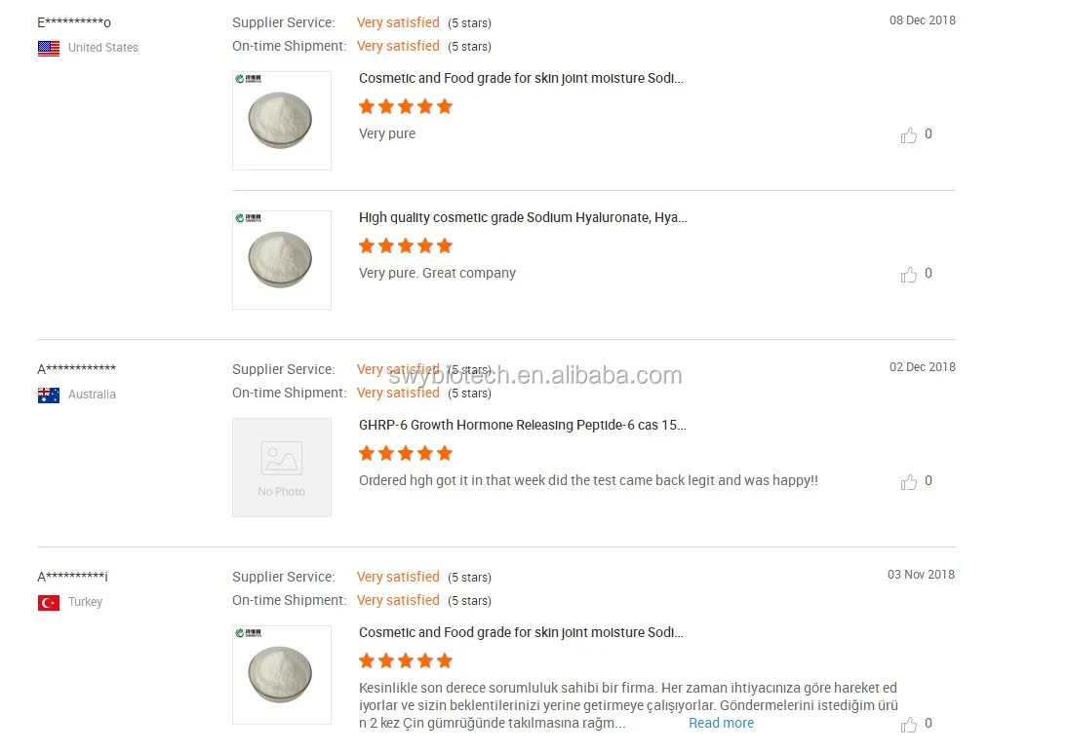Screen dimensions: 1068x752
Task: Thumbs-up the Australia GHRP-6 review
Action: coord(909,482)
